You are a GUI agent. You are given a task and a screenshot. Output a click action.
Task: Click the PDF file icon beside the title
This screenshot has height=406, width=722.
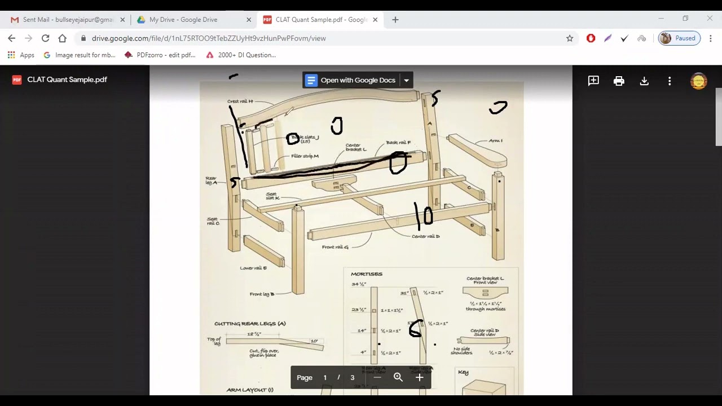coord(17,80)
